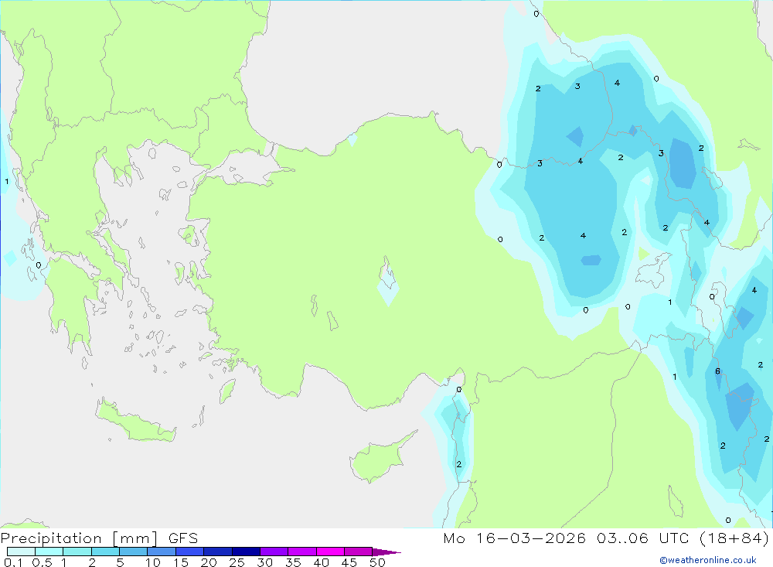Image resolution: width=773 pixels, height=567 pixels.
Task: Click the 40–45 mm magenta legend swatch
Action: (330, 552)
